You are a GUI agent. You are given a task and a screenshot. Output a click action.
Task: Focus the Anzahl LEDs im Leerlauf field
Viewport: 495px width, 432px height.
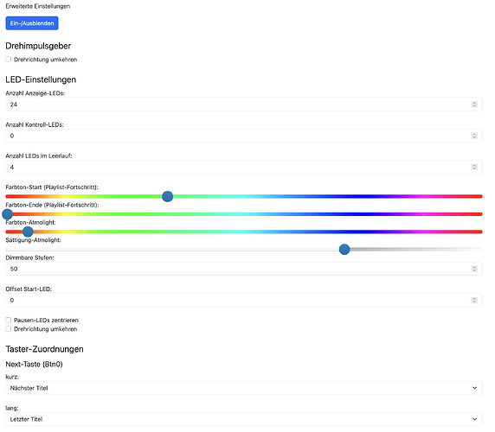[244, 167]
